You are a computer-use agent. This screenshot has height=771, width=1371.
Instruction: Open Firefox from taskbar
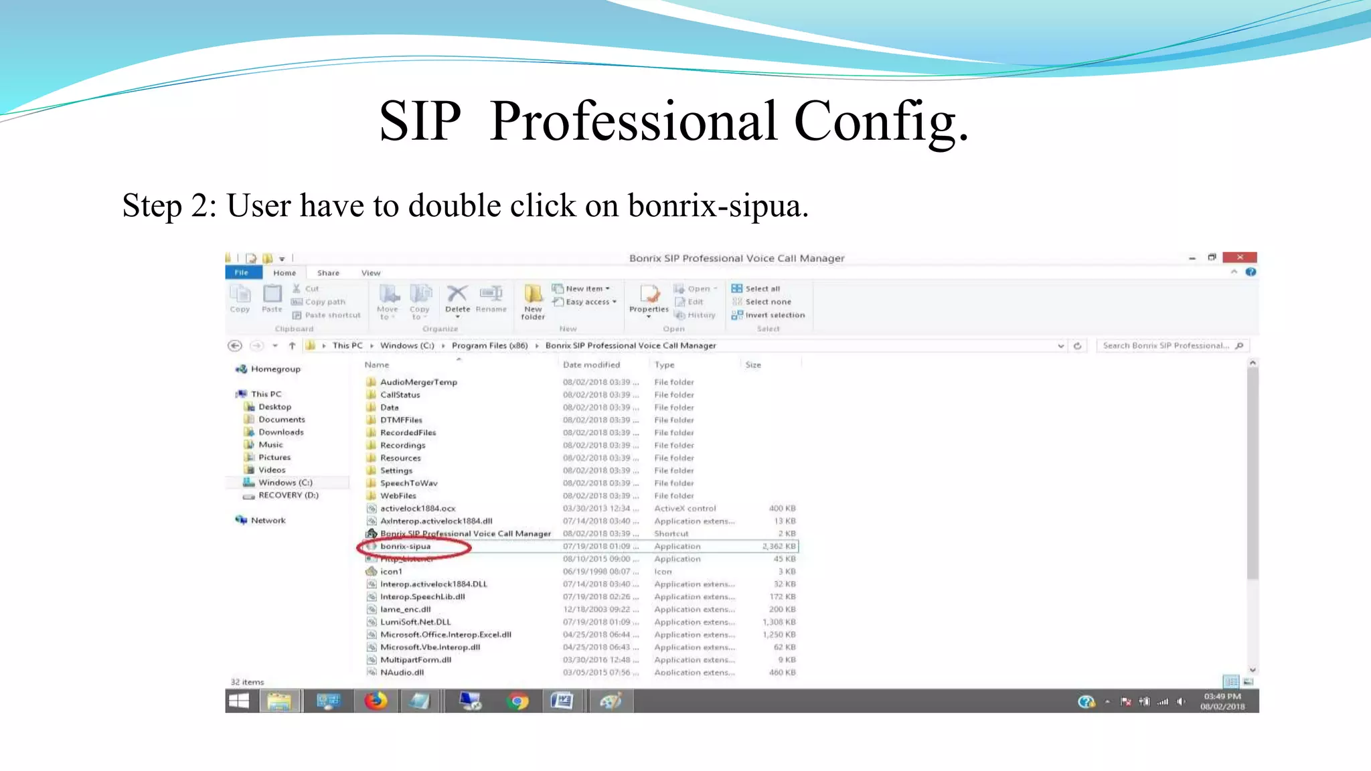376,701
